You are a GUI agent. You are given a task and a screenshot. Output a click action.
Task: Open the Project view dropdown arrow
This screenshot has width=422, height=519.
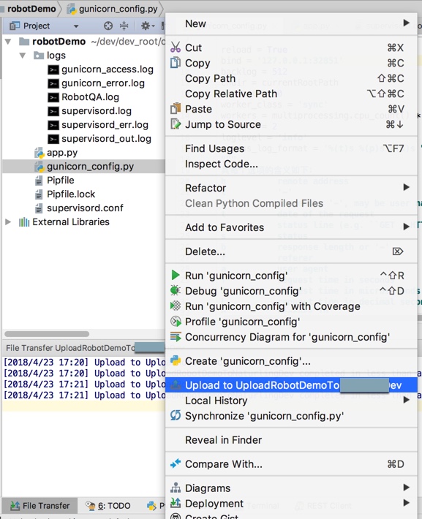(x=76, y=26)
